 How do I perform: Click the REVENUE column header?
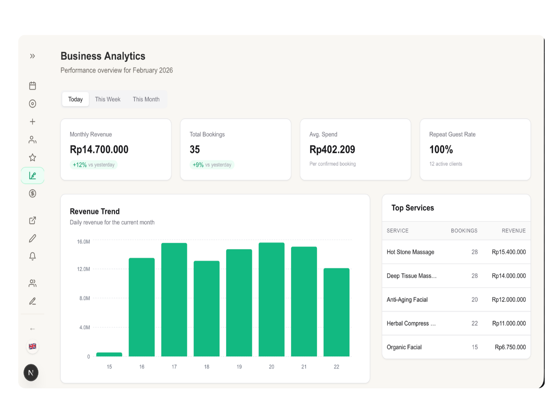[x=513, y=231]
